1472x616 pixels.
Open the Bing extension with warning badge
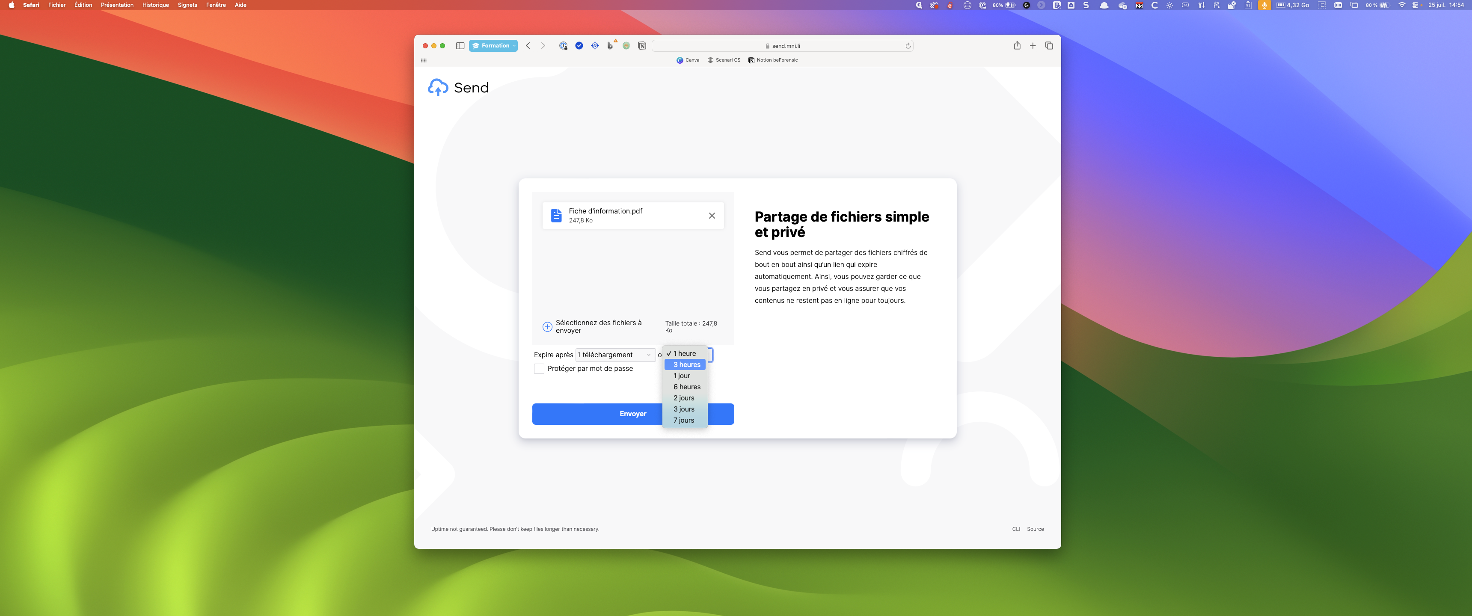[611, 45]
